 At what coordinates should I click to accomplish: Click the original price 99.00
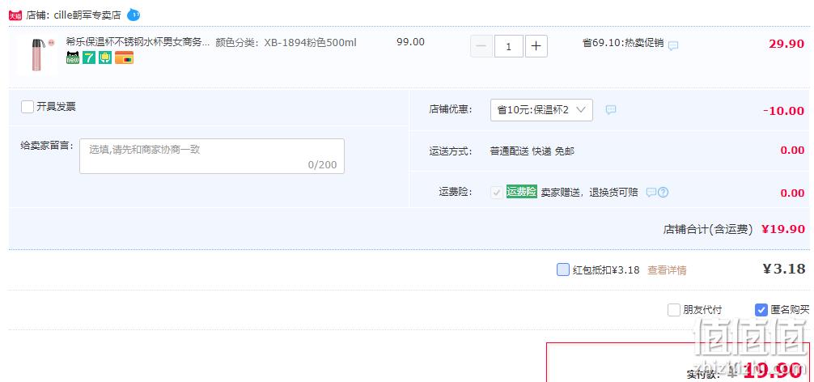point(410,42)
